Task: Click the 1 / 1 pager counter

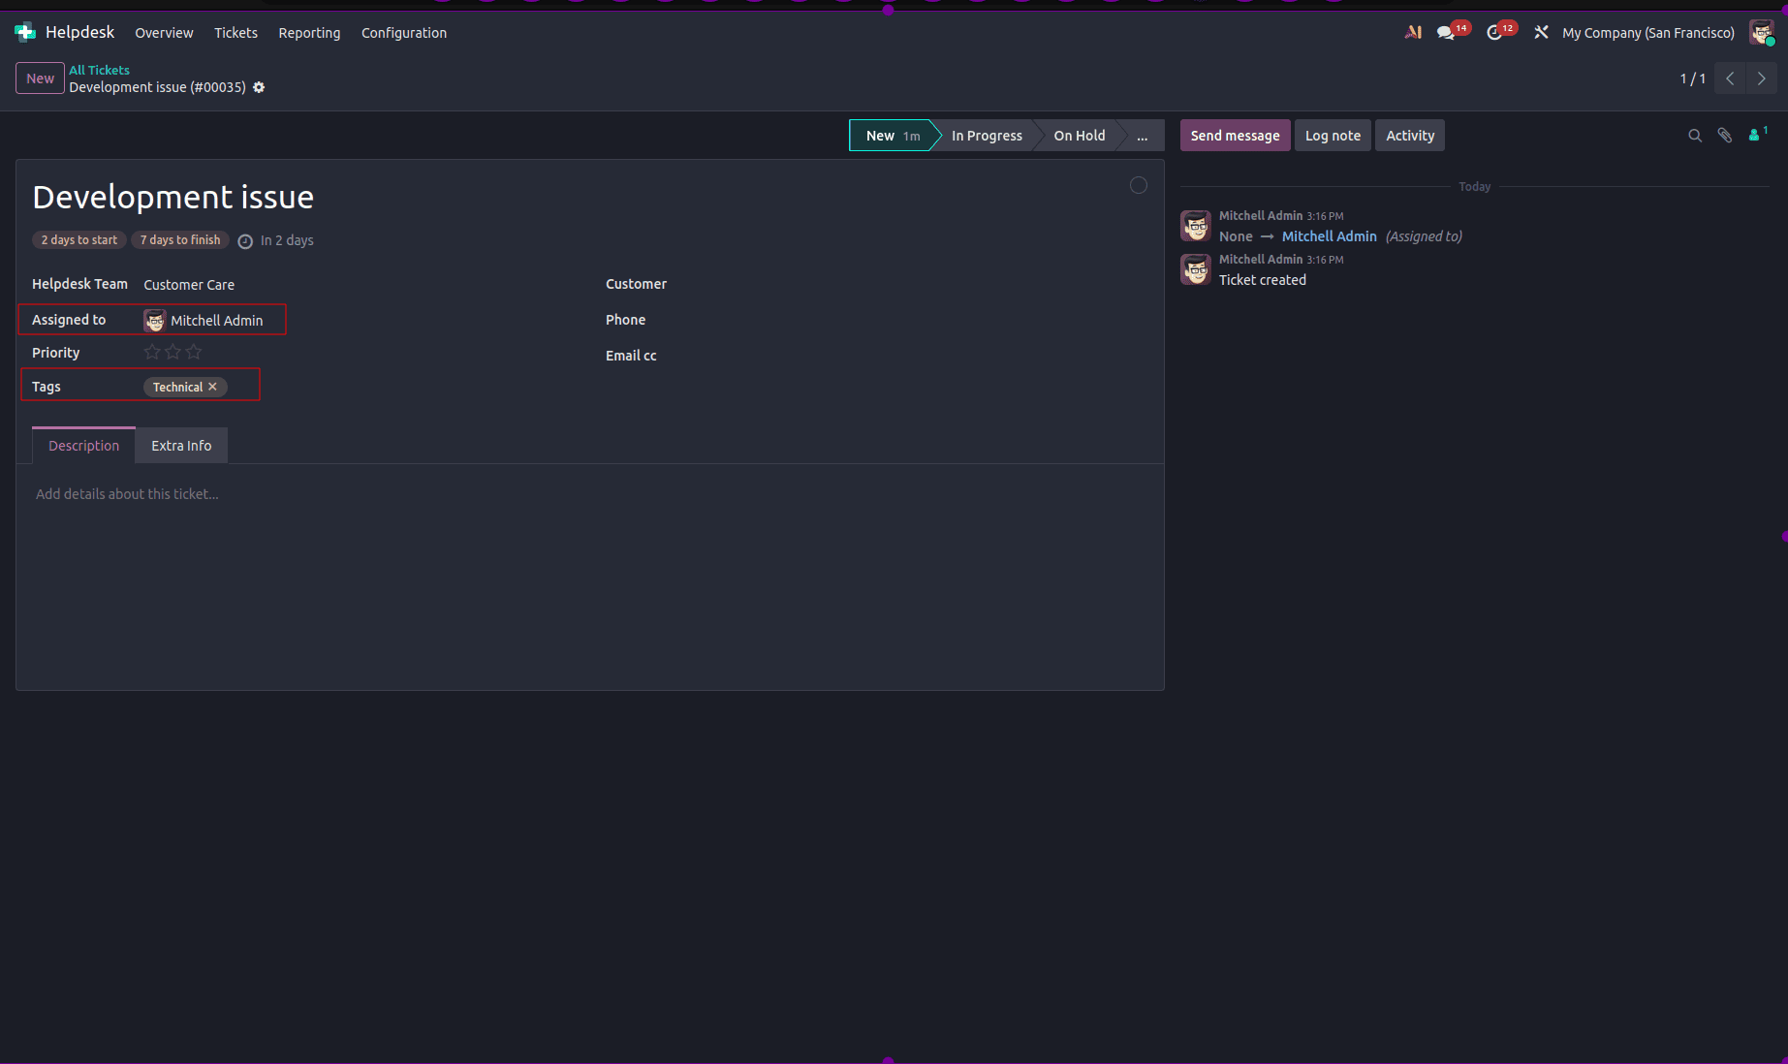Action: click(x=1692, y=78)
